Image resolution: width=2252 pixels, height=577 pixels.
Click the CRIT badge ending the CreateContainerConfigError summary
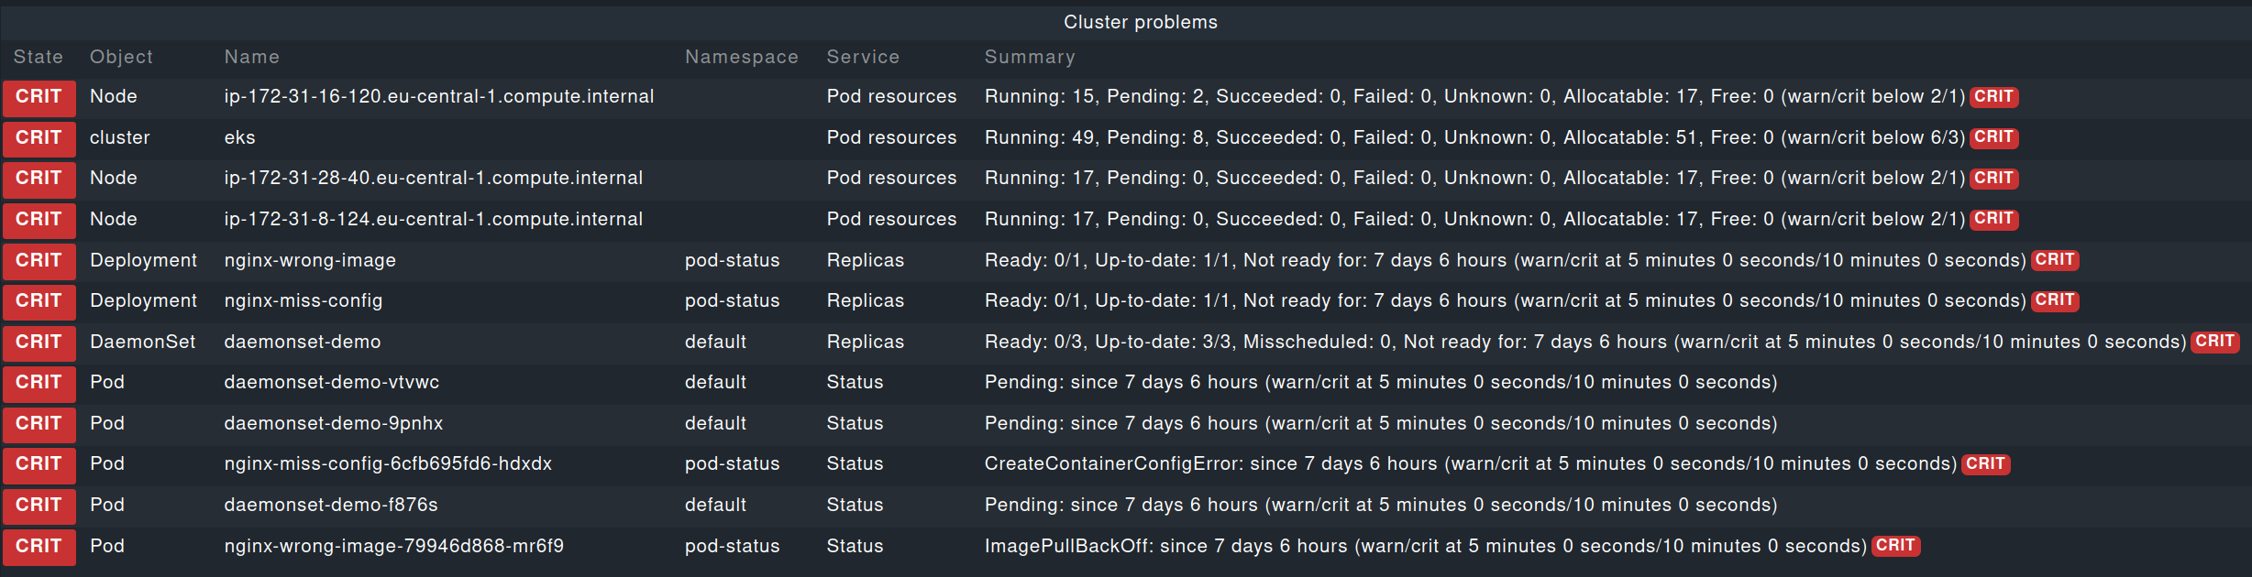coord(1985,464)
